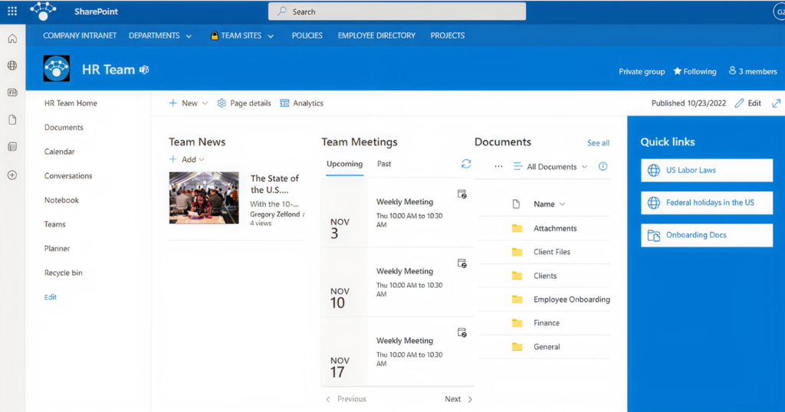Screen dimensions: 785x412
Task: Click the lock icon beside Team Sites
Action: point(215,35)
